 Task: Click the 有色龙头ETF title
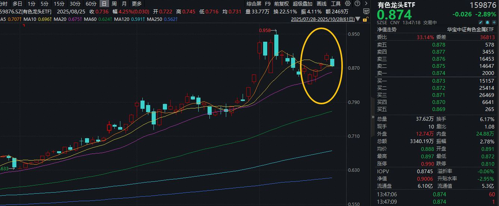click(x=396, y=5)
